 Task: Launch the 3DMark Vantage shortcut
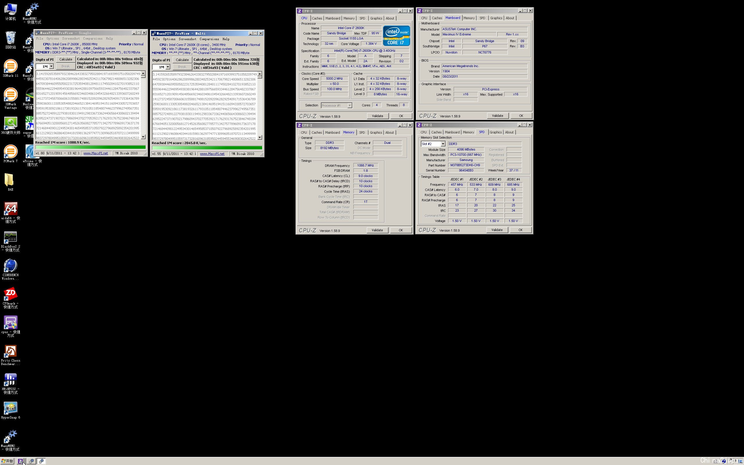pyautogui.click(x=10, y=99)
